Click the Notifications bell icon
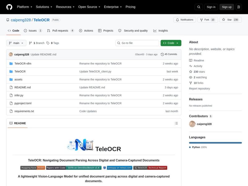The height and width of the screenshot is (186, 248). pos(177,20)
